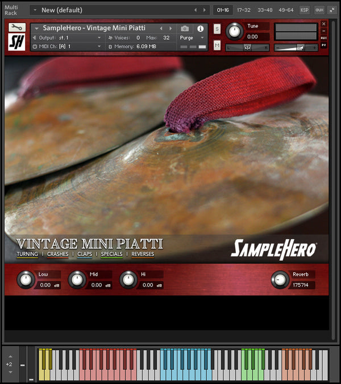Click the Voices count value 0
The image size is (341, 384).
click(x=138, y=37)
